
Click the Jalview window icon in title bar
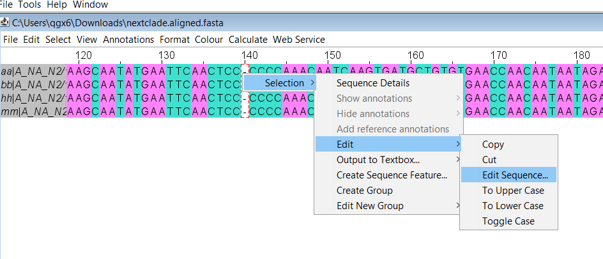[x=5, y=22]
